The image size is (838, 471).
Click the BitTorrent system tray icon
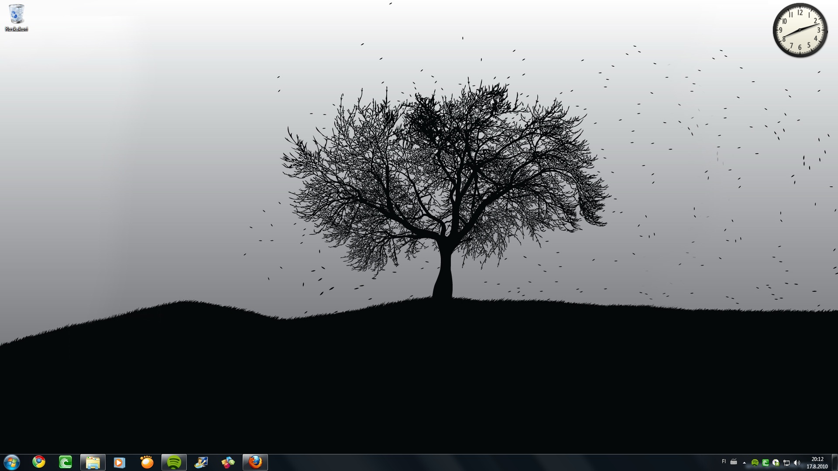(766, 463)
